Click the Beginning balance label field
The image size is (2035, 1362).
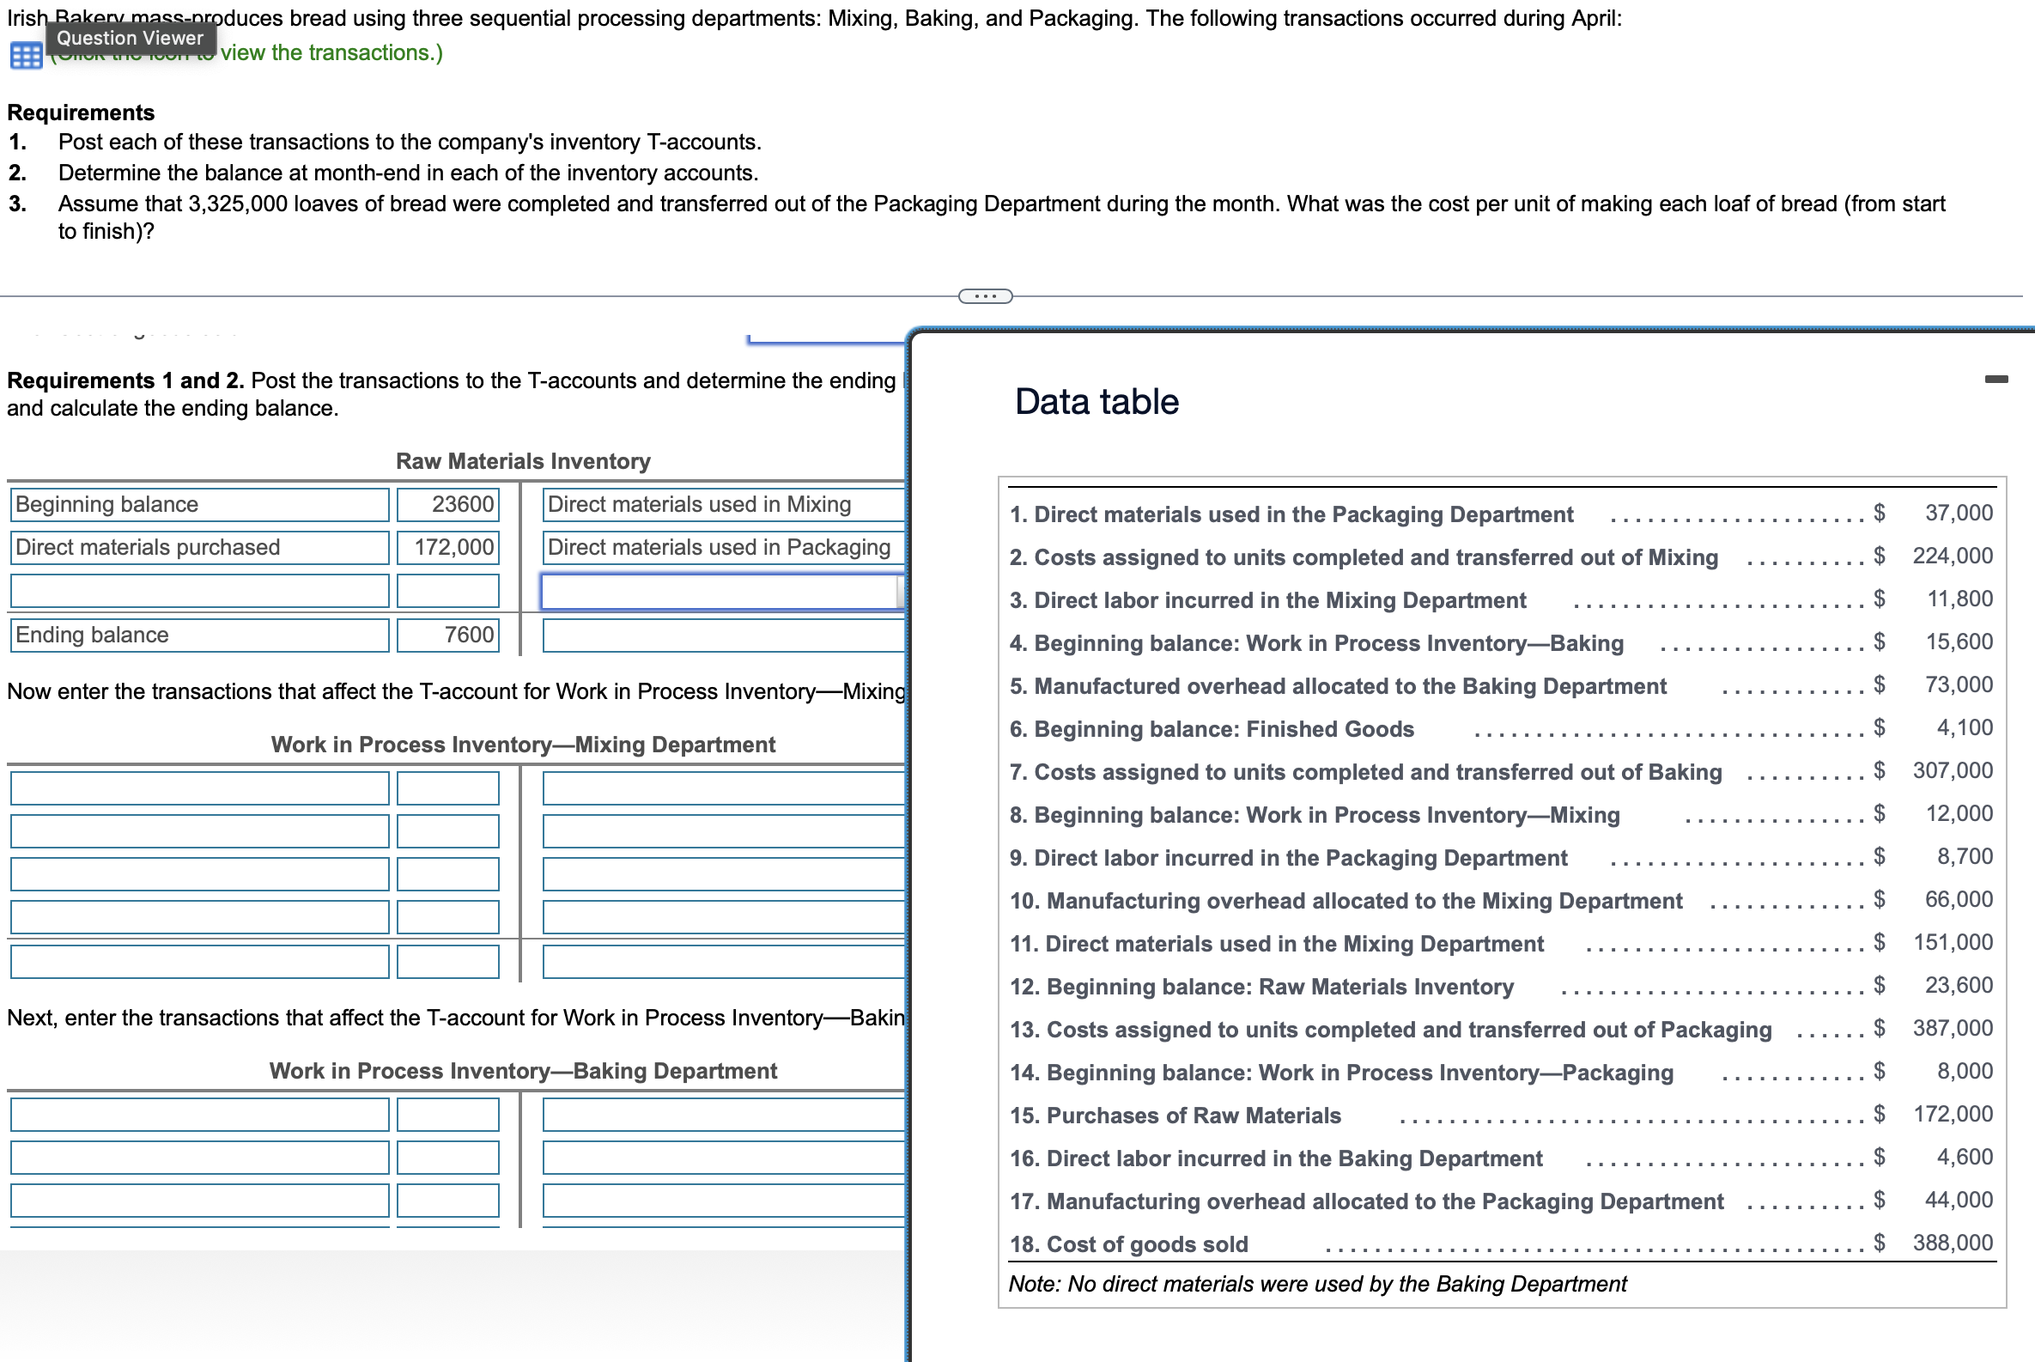(x=199, y=505)
